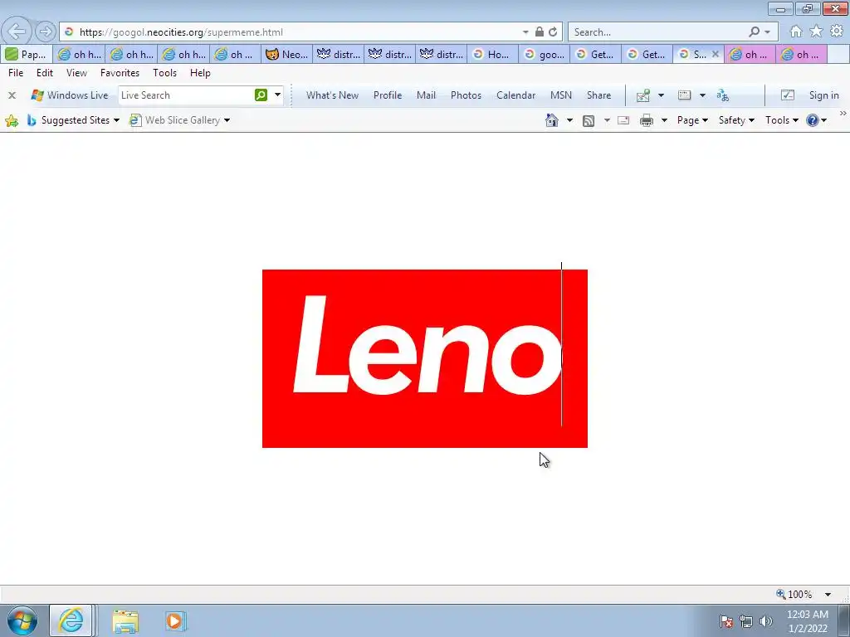Click the Add to Favorites bar star icon

pyautogui.click(x=12, y=120)
